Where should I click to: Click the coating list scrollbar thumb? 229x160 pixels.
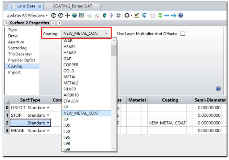tap(114, 50)
